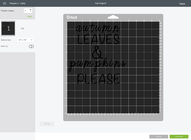Cancel the mat preparation

159,137
